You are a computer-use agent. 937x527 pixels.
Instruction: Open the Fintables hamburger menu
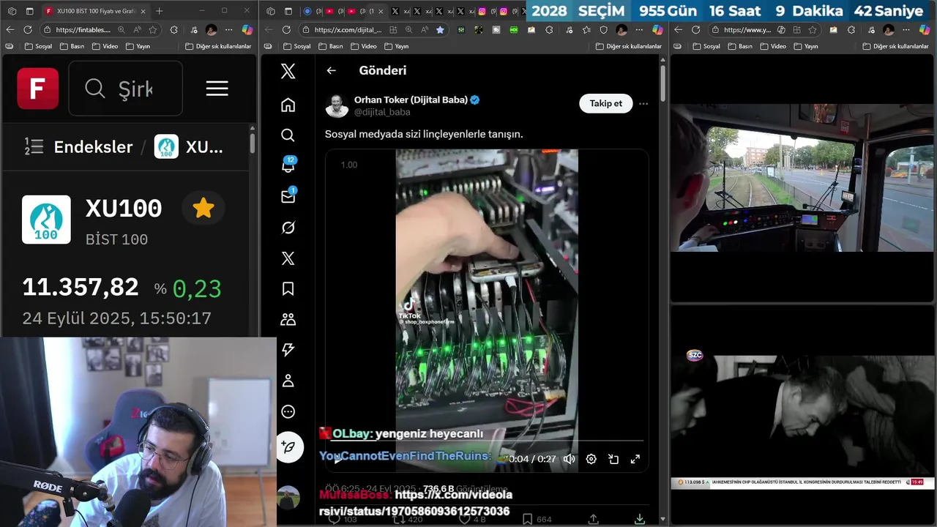coord(217,89)
